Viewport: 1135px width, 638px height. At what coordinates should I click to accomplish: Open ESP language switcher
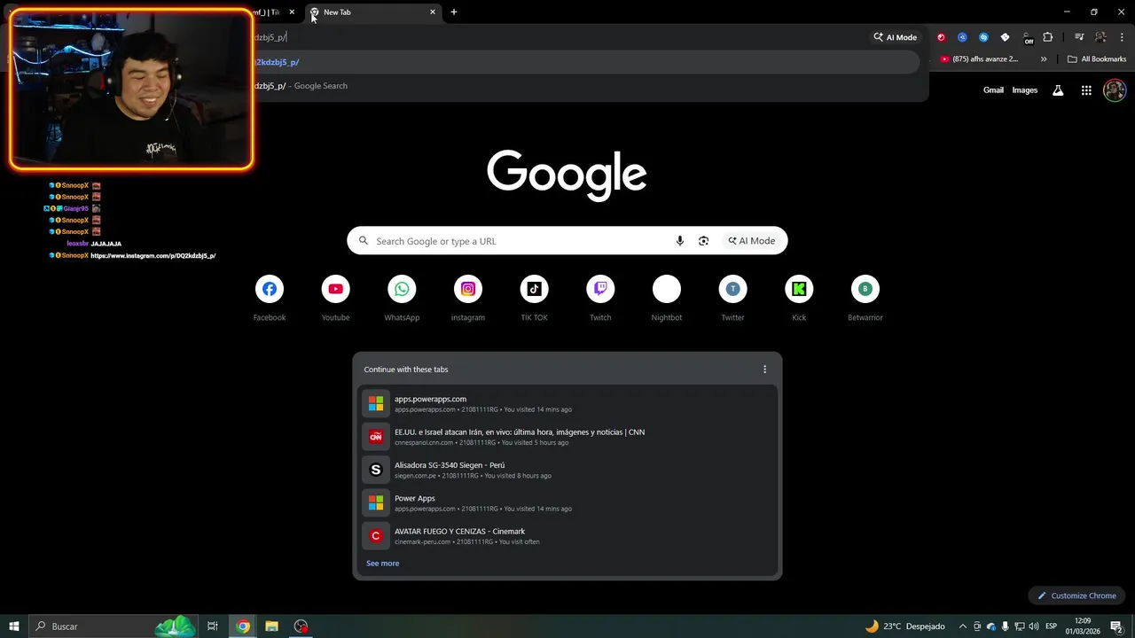click(1053, 626)
